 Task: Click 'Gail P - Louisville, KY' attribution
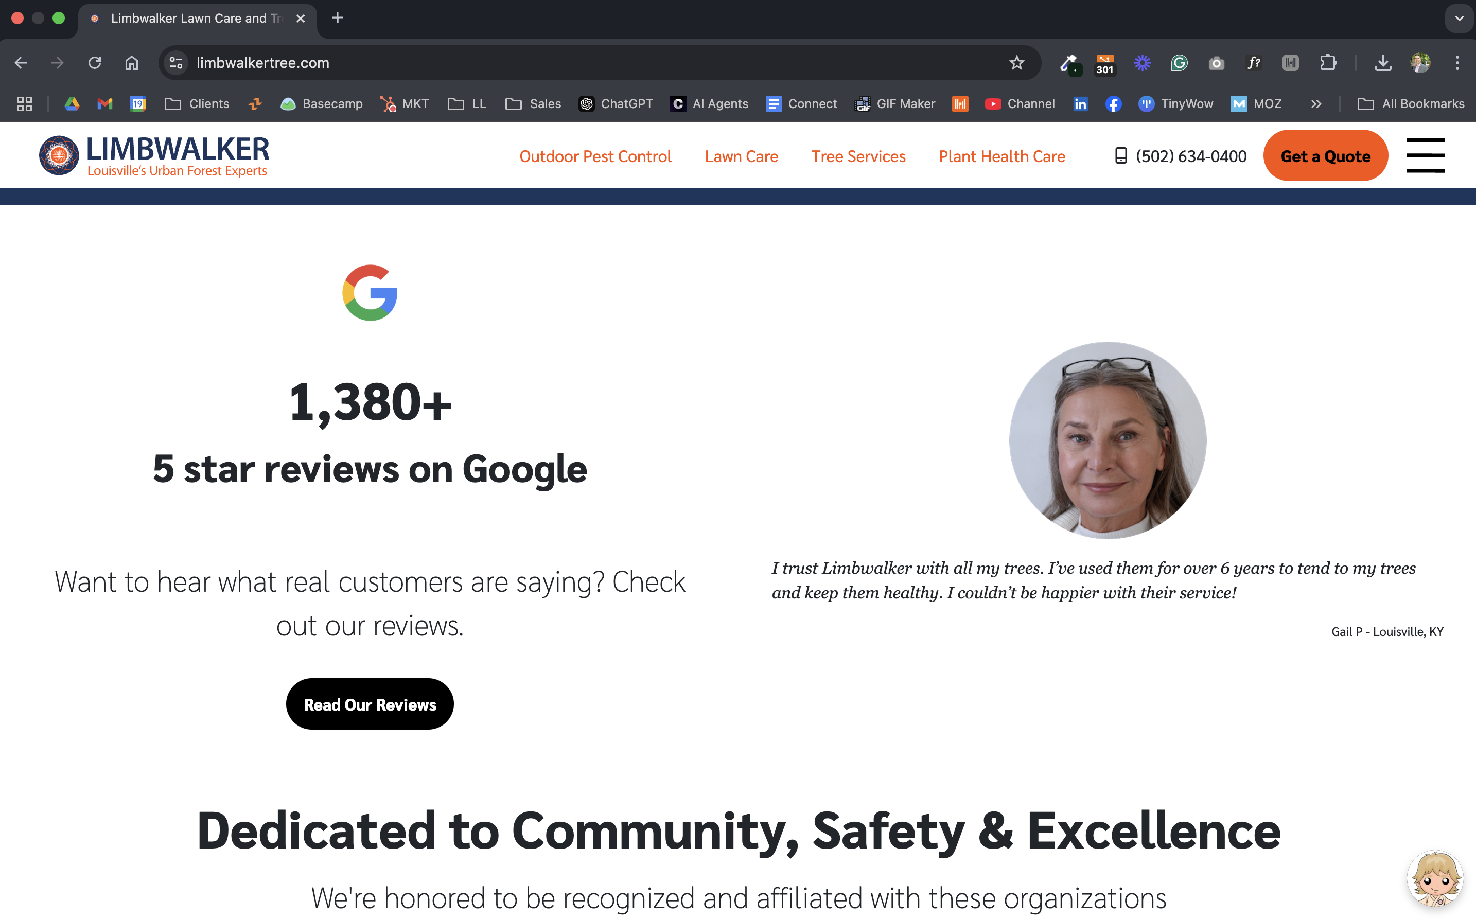1387,631
